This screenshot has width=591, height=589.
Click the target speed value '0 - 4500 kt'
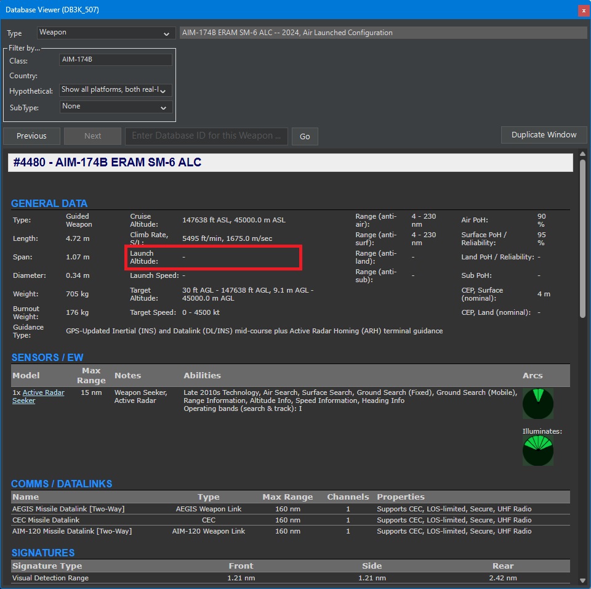[x=201, y=312]
